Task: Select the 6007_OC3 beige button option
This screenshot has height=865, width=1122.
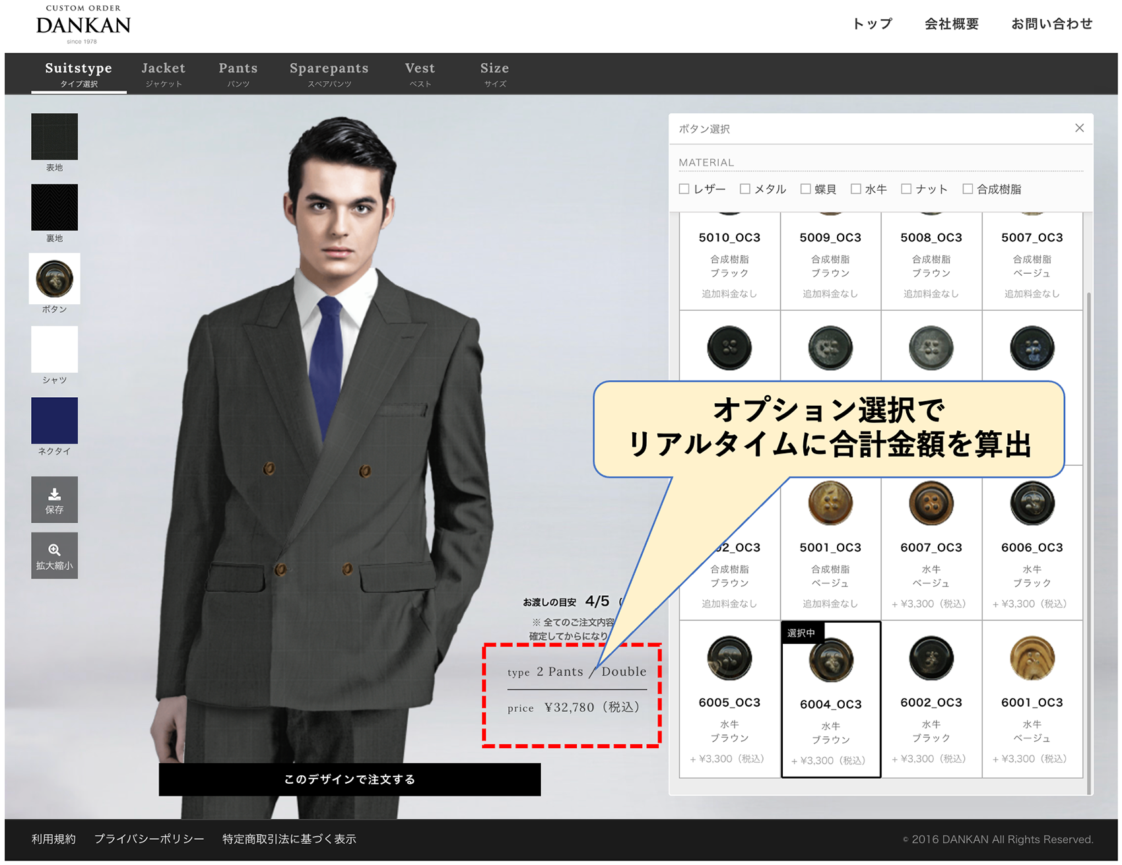Action: (x=931, y=503)
